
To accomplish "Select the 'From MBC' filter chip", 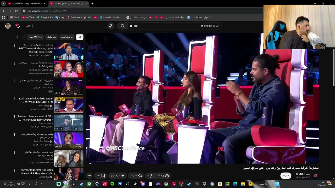I will click(x=36, y=37).
